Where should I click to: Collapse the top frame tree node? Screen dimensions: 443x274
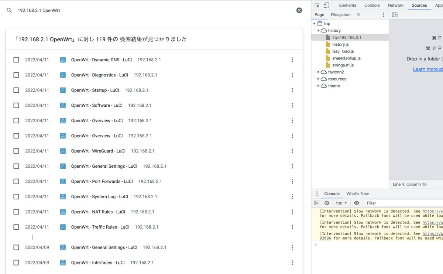(314, 24)
